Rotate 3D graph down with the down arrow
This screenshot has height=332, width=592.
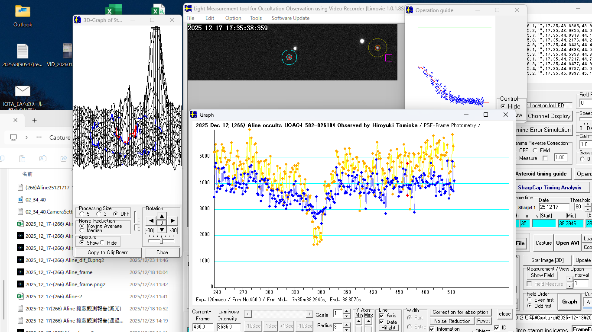(162, 230)
